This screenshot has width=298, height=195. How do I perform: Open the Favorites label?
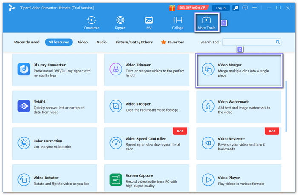pyautogui.click(x=175, y=42)
